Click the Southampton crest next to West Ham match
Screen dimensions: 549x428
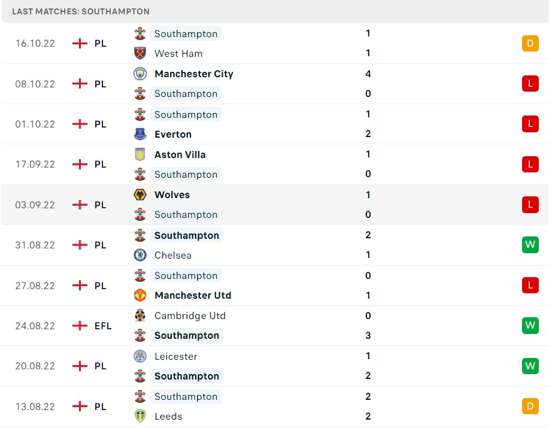[140, 34]
